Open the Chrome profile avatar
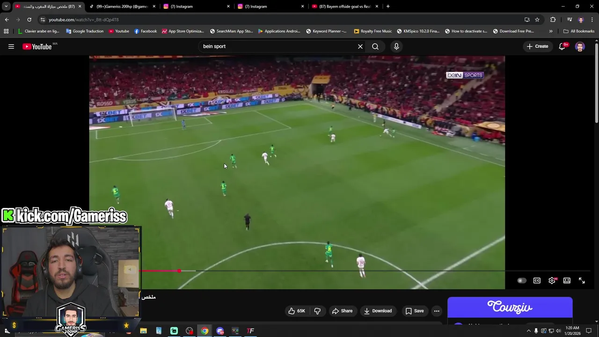The image size is (599, 337). click(581, 20)
